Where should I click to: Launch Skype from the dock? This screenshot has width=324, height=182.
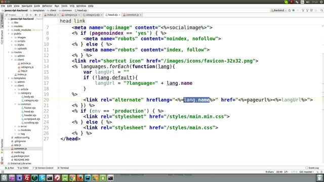pos(42,177)
